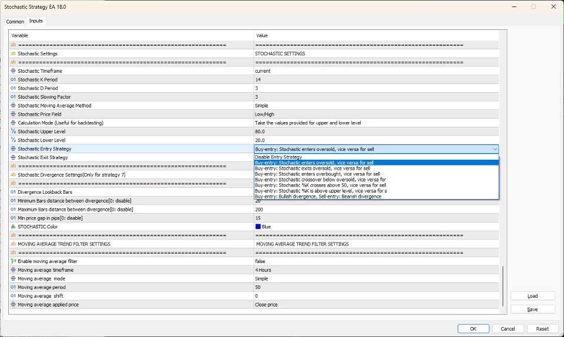Click the Stochastic Moving Average Method value 'Simple'
564x337 pixels.
click(x=261, y=106)
